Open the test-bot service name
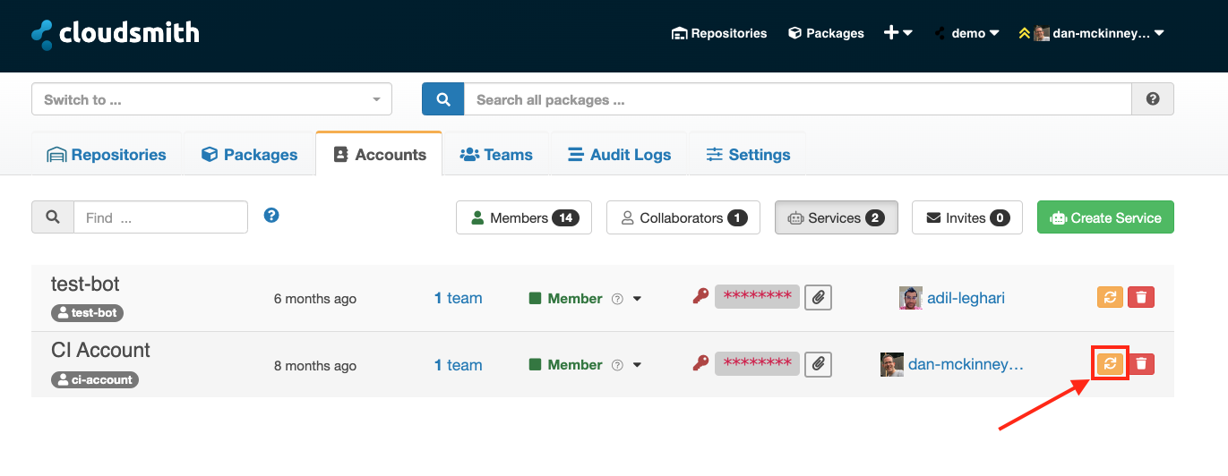Image resolution: width=1228 pixels, height=476 pixels. pos(85,285)
